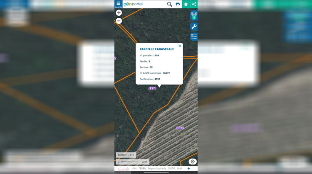312x174 pixels.
Task: Open favorites with the star icon
Action: pos(186,4)
